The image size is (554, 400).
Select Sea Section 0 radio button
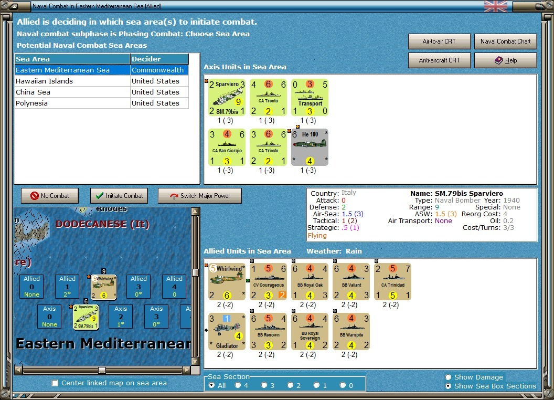343,385
